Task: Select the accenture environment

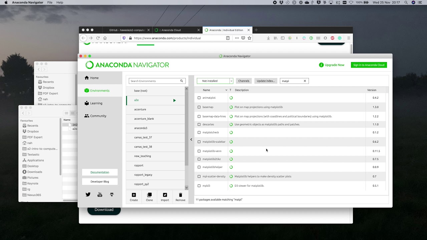Action: click(155, 109)
